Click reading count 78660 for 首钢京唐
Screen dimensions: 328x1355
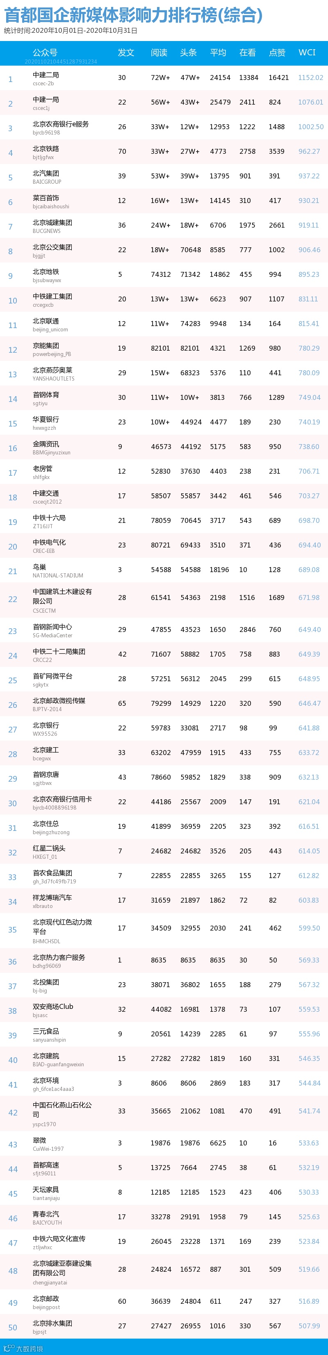(160, 778)
